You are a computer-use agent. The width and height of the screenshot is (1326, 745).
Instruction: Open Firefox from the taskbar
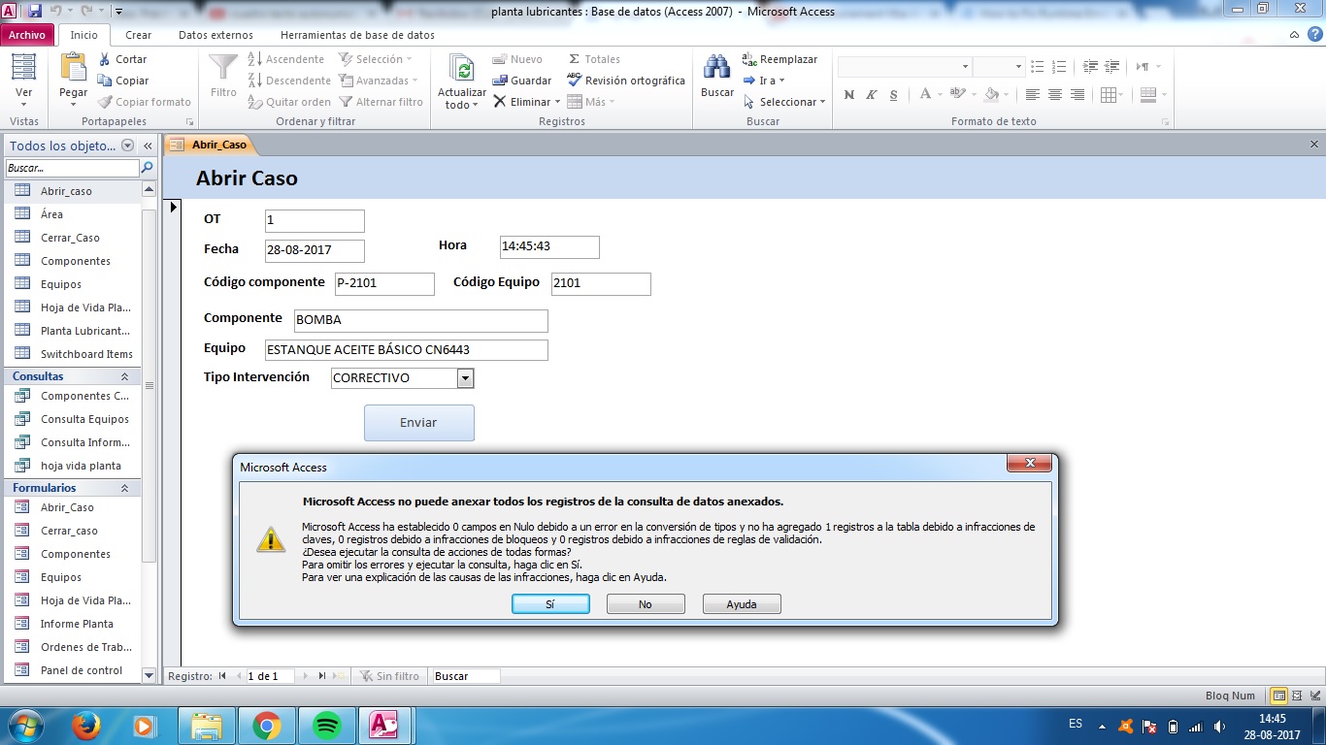tap(87, 726)
